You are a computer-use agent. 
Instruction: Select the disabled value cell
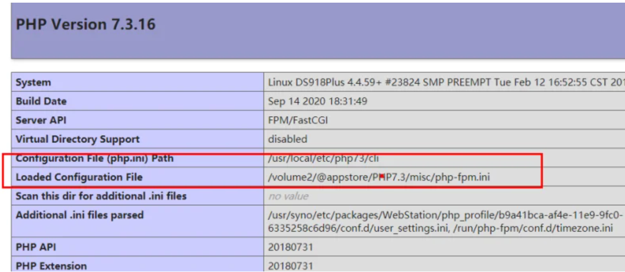tap(288, 139)
